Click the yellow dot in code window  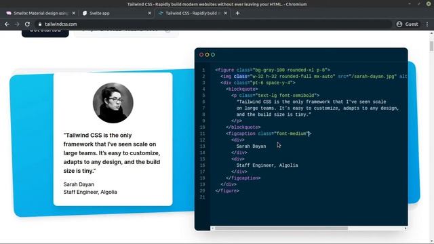coord(207,55)
